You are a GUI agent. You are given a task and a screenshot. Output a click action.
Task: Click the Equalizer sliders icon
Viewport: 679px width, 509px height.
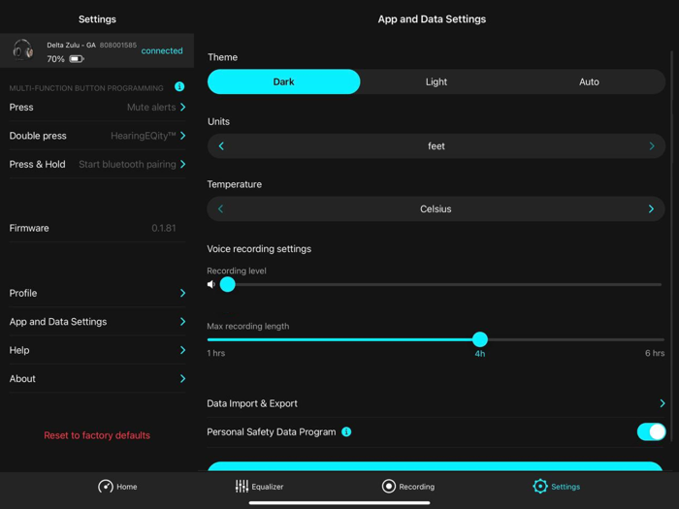(242, 487)
